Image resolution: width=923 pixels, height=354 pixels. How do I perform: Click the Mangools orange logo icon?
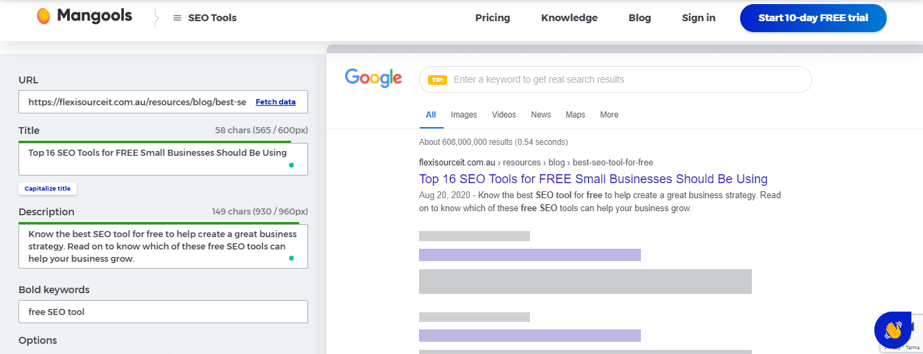click(x=43, y=16)
